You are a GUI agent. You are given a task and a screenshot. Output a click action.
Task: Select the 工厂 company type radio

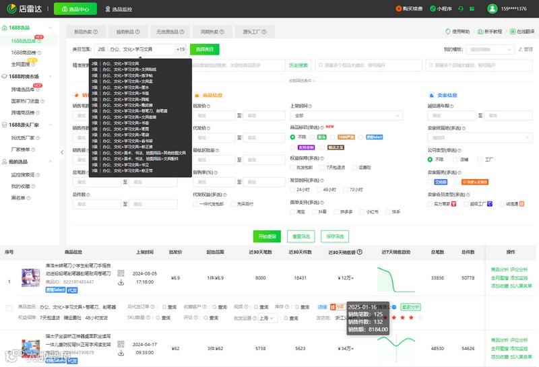(480, 160)
